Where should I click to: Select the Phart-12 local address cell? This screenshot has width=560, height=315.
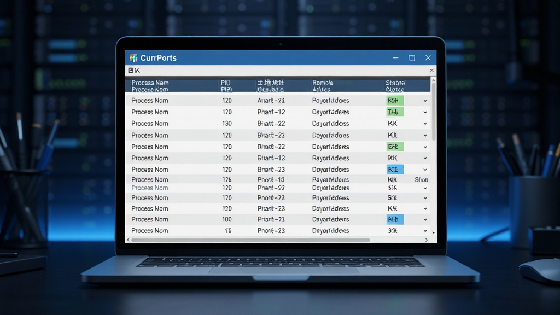click(x=271, y=112)
